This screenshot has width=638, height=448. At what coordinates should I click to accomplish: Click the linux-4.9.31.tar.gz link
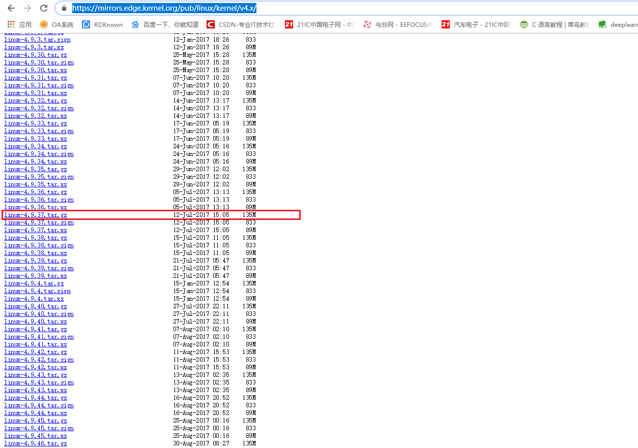tap(35, 78)
